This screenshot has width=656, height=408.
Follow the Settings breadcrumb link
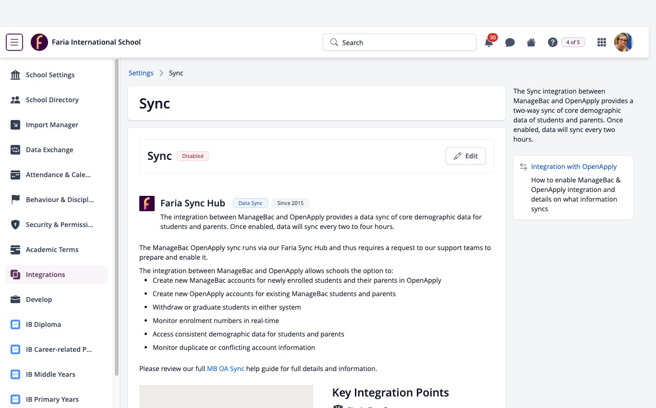pos(141,73)
